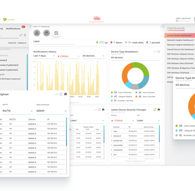
Task: Click the green heart health status icon
Action: tap(5, 20)
